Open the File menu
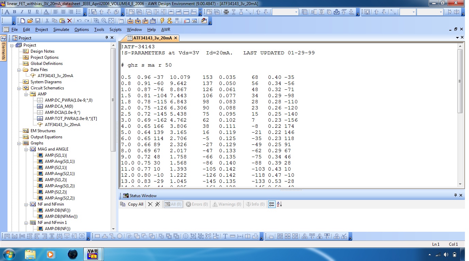 pyautogui.click(x=15, y=30)
